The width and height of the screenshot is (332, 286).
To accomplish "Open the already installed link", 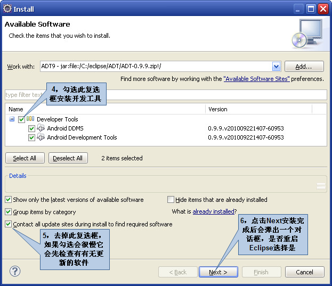I will [x=213, y=211].
